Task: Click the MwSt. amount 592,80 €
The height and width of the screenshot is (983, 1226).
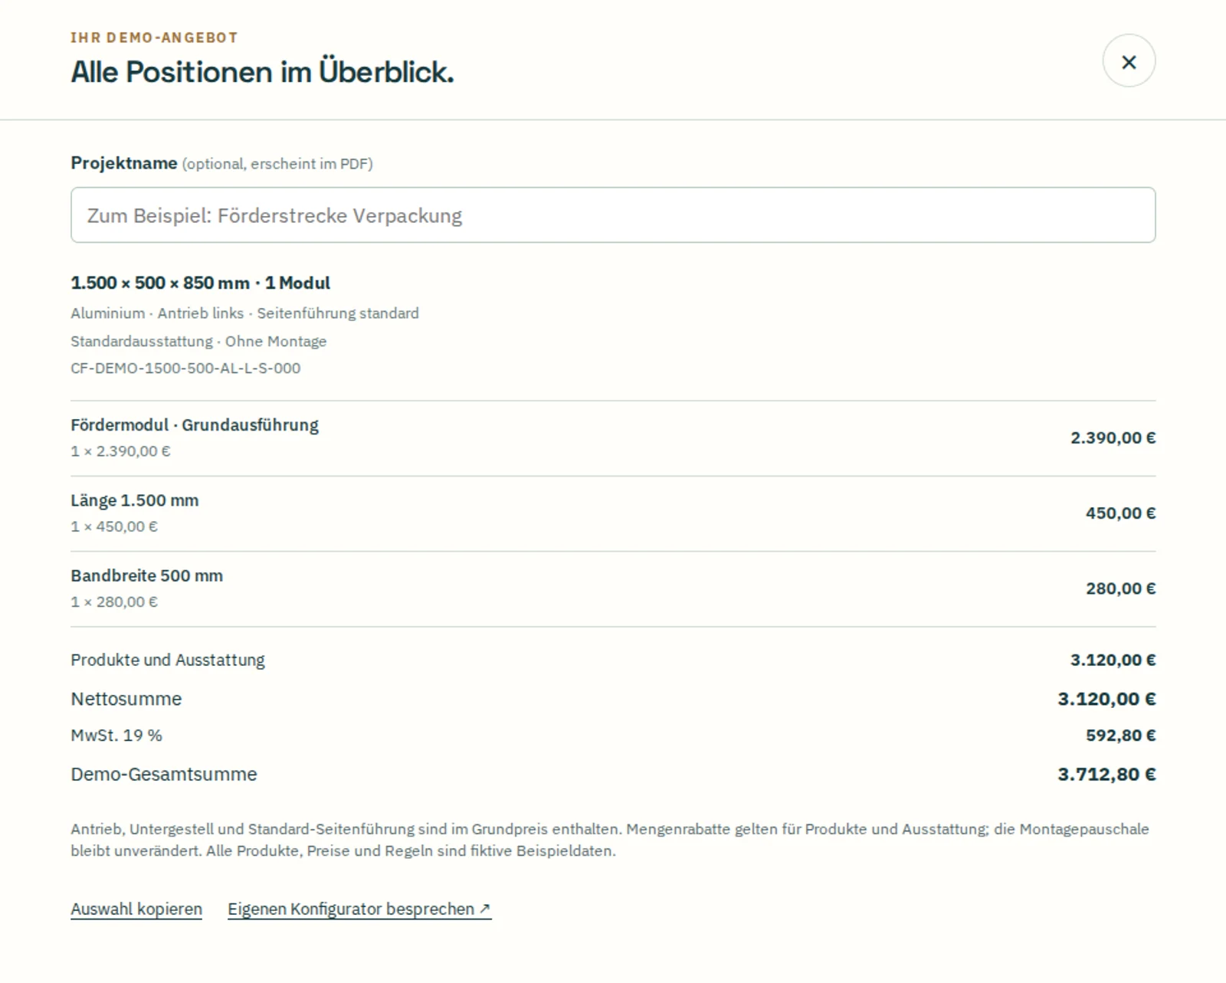Action: pos(1120,736)
